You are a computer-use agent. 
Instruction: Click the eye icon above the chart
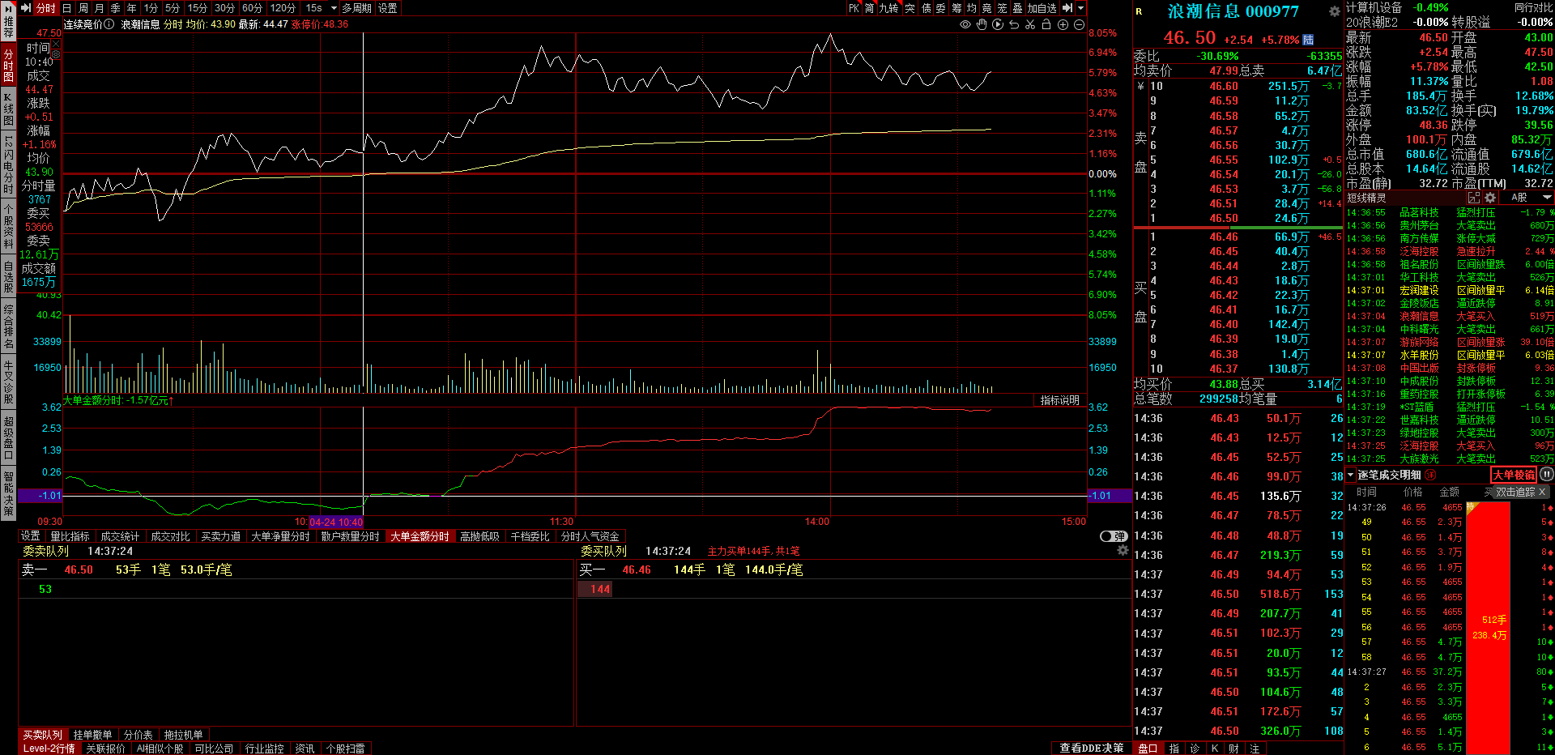pyautogui.click(x=965, y=24)
